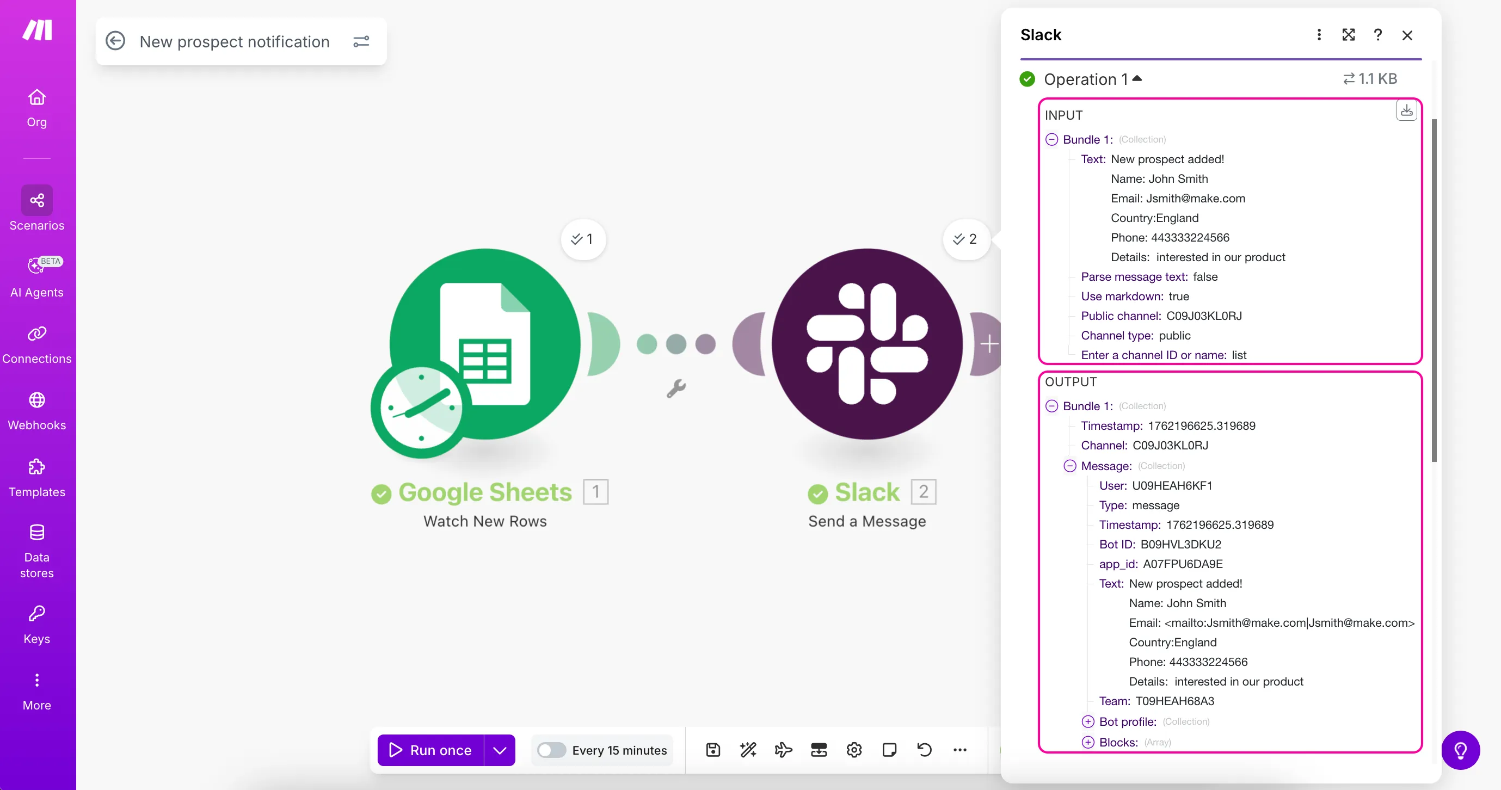Screen dimensions: 1501x790
Task: Click the Team T09HEAH68A3 value
Action: pyautogui.click(x=1174, y=701)
